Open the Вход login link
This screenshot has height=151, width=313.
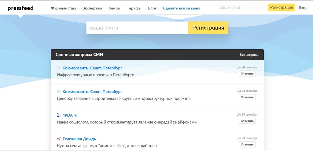coord(303,8)
